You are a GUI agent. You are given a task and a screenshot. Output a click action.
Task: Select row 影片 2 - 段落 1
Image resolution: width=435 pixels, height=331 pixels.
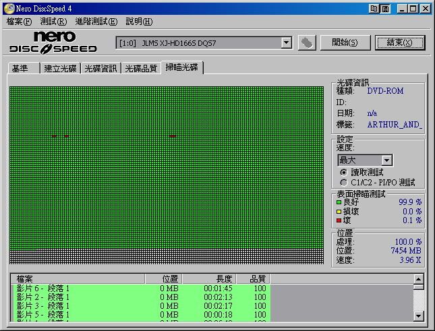click(x=141, y=297)
